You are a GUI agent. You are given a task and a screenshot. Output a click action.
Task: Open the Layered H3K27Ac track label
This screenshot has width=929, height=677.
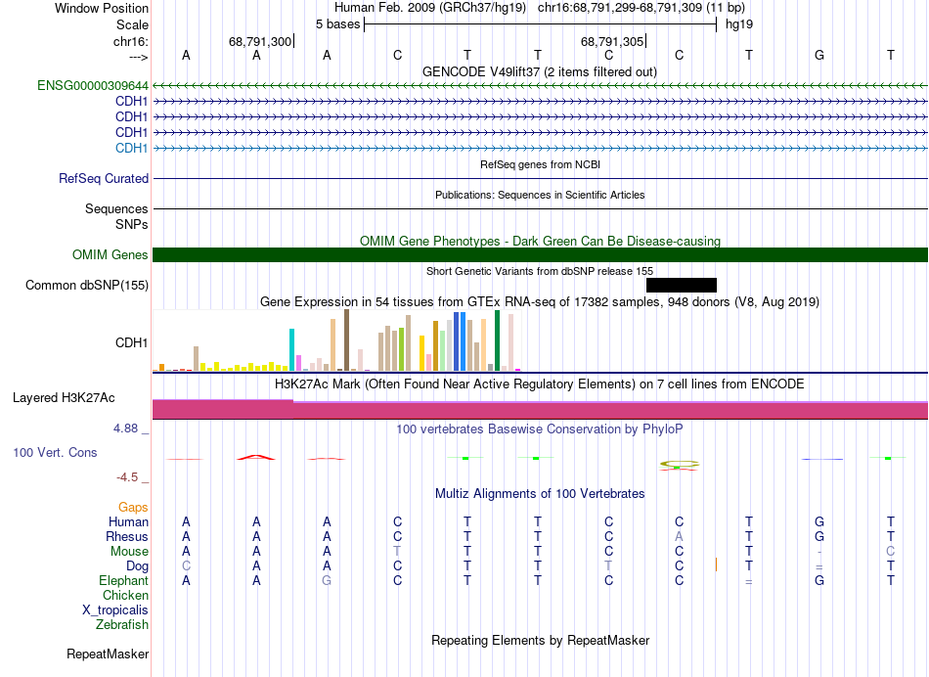click(x=64, y=398)
